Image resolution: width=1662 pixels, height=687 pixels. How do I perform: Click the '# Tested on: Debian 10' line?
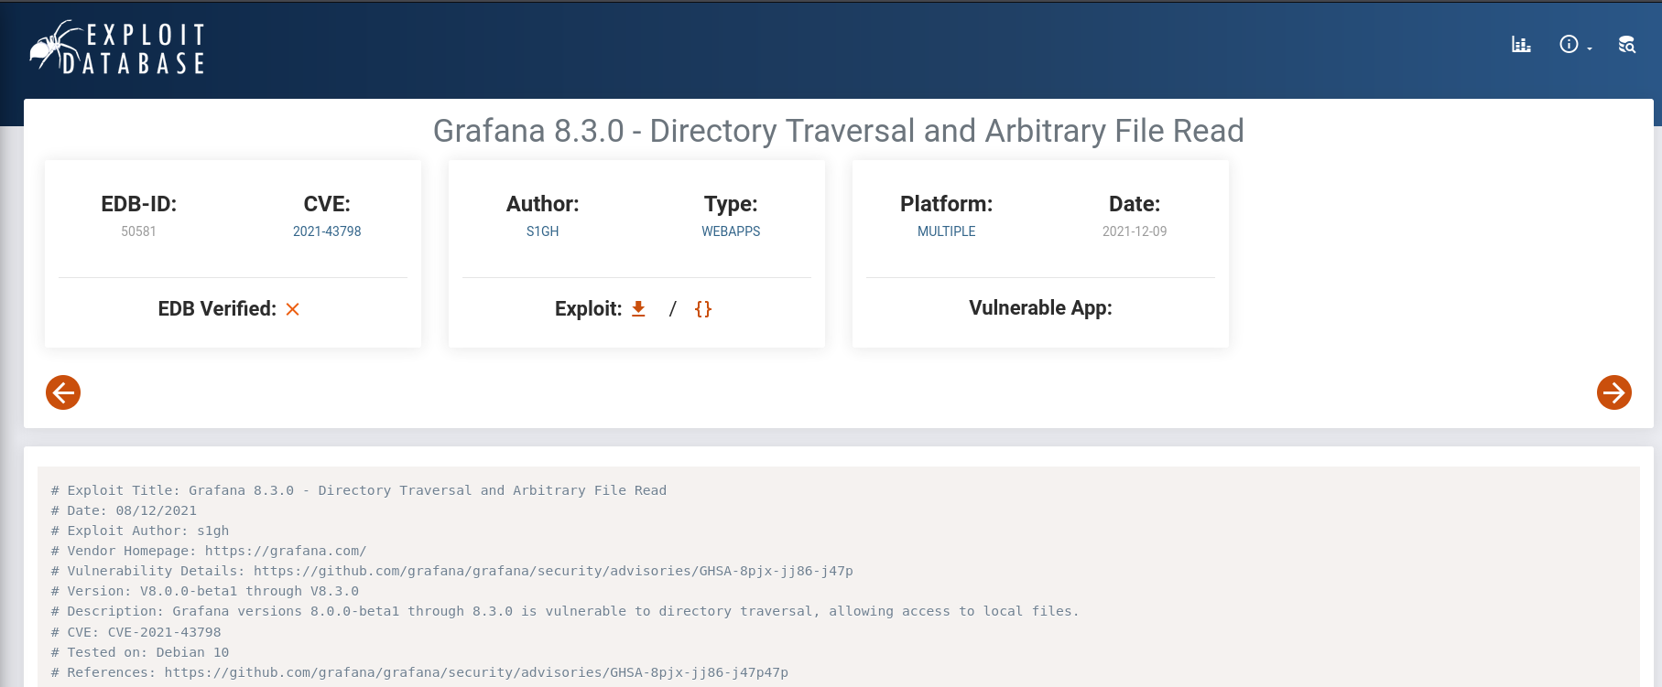[140, 652]
